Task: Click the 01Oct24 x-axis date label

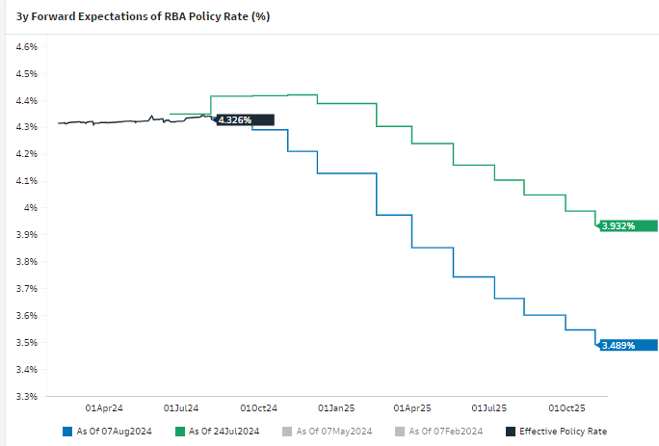Action: pyautogui.click(x=259, y=408)
